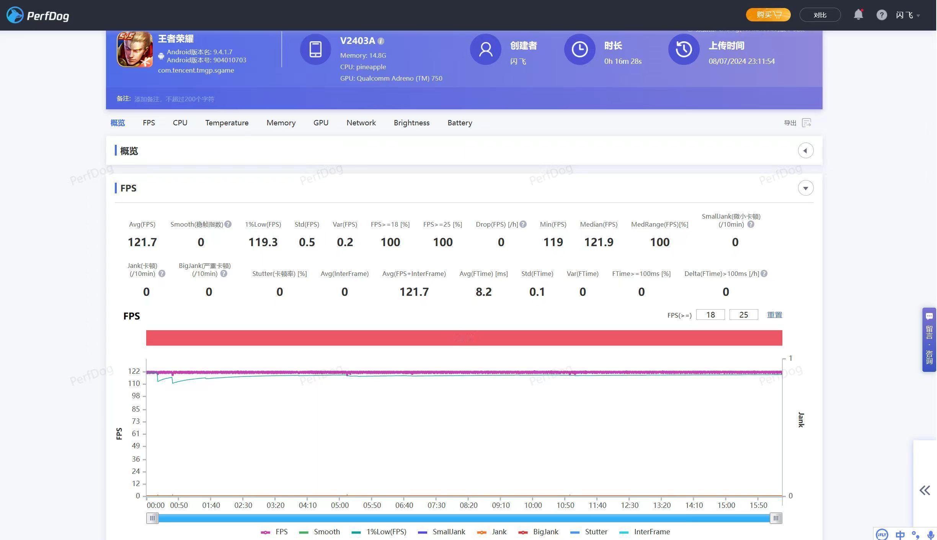
Task: Click the phone device icon
Action: (x=315, y=49)
